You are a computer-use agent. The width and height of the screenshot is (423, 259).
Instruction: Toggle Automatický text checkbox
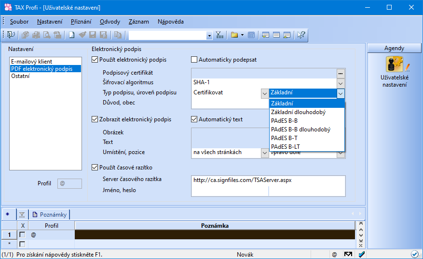(194, 119)
